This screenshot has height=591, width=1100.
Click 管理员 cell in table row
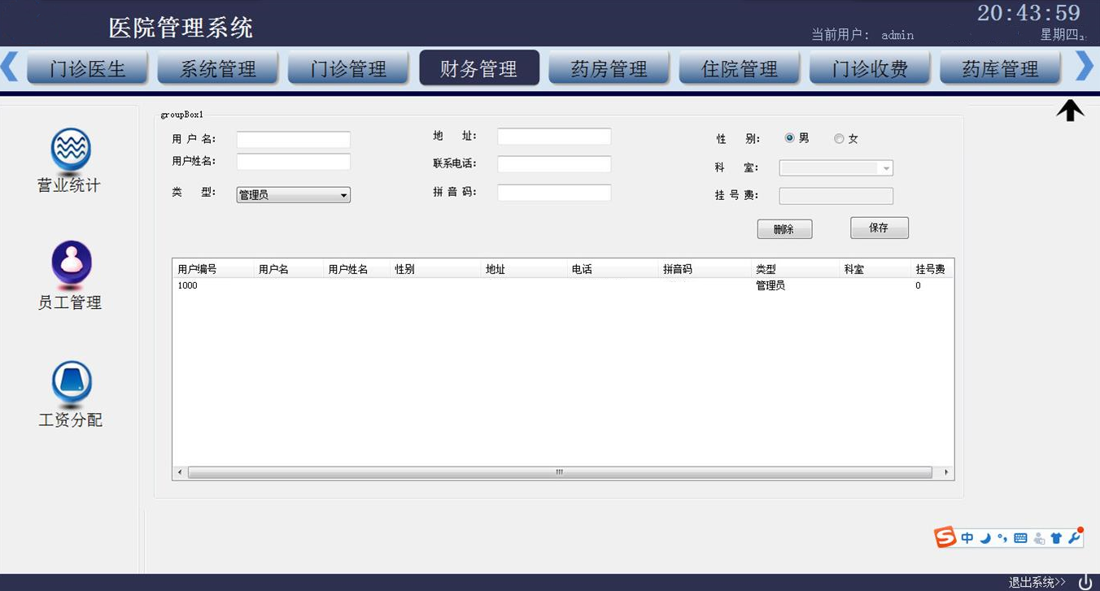[770, 286]
